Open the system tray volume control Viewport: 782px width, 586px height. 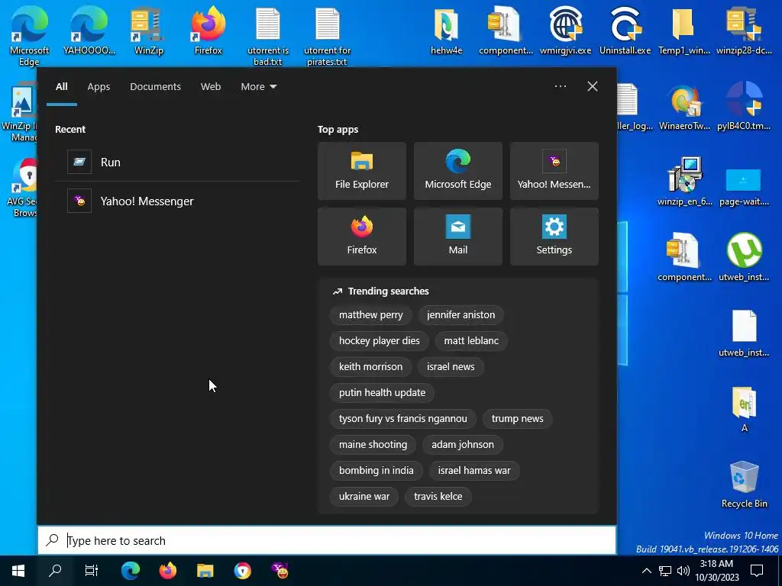tap(683, 571)
